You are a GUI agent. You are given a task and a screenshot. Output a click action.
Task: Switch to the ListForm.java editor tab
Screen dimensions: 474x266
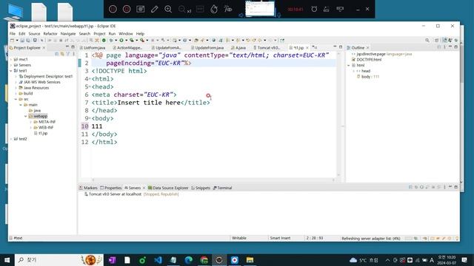click(x=93, y=47)
